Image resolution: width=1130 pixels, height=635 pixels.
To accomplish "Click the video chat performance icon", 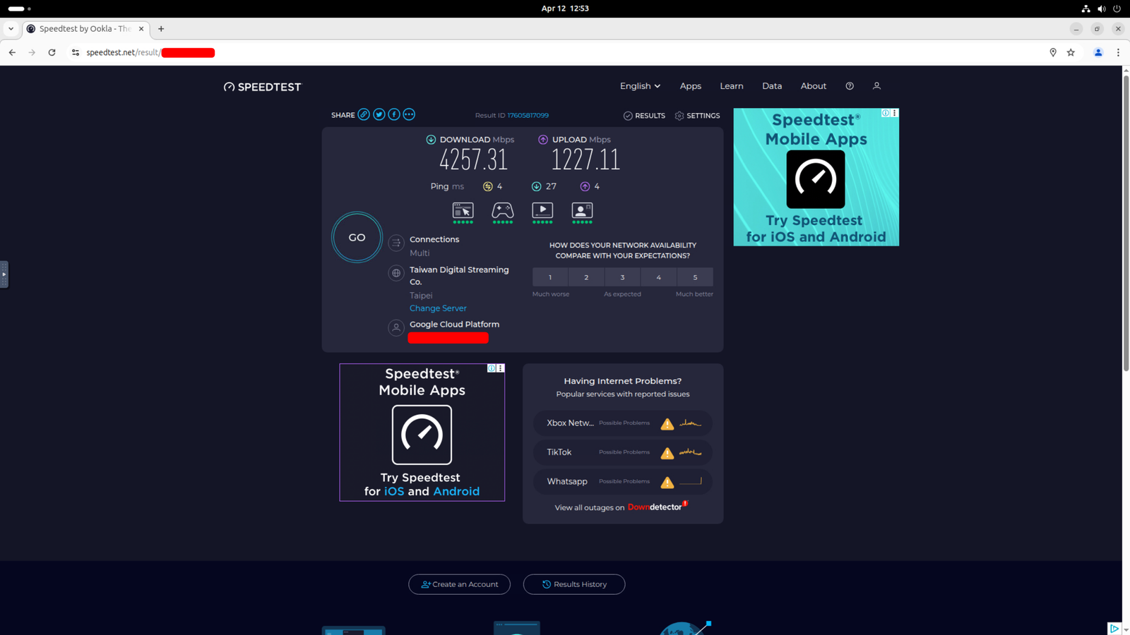I will pos(582,212).
